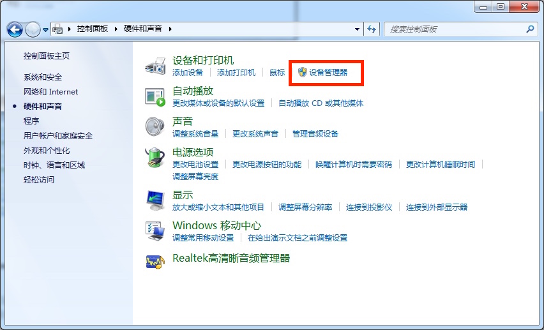Open 网络和 Internet in the sidebar
Image resolution: width=544 pixels, height=330 pixels.
50,92
